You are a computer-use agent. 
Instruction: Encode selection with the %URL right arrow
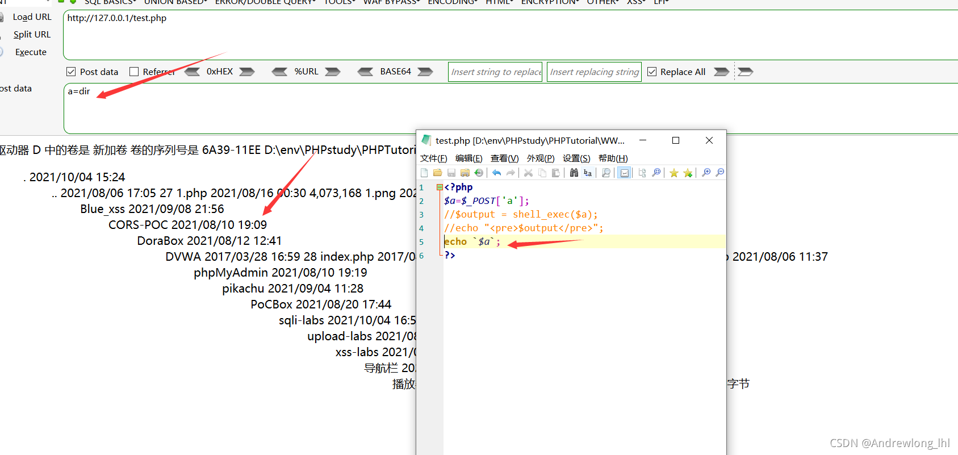333,72
